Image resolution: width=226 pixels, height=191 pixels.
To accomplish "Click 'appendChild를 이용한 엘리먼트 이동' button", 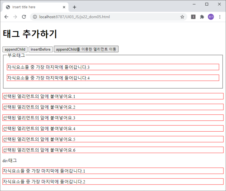I will tap(86, 49).
